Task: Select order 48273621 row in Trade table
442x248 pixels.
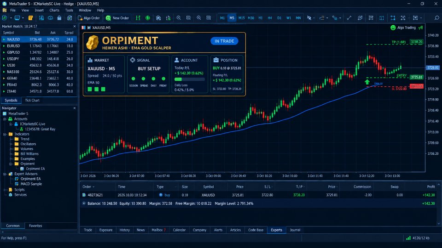Action: (x=259, y=195)
